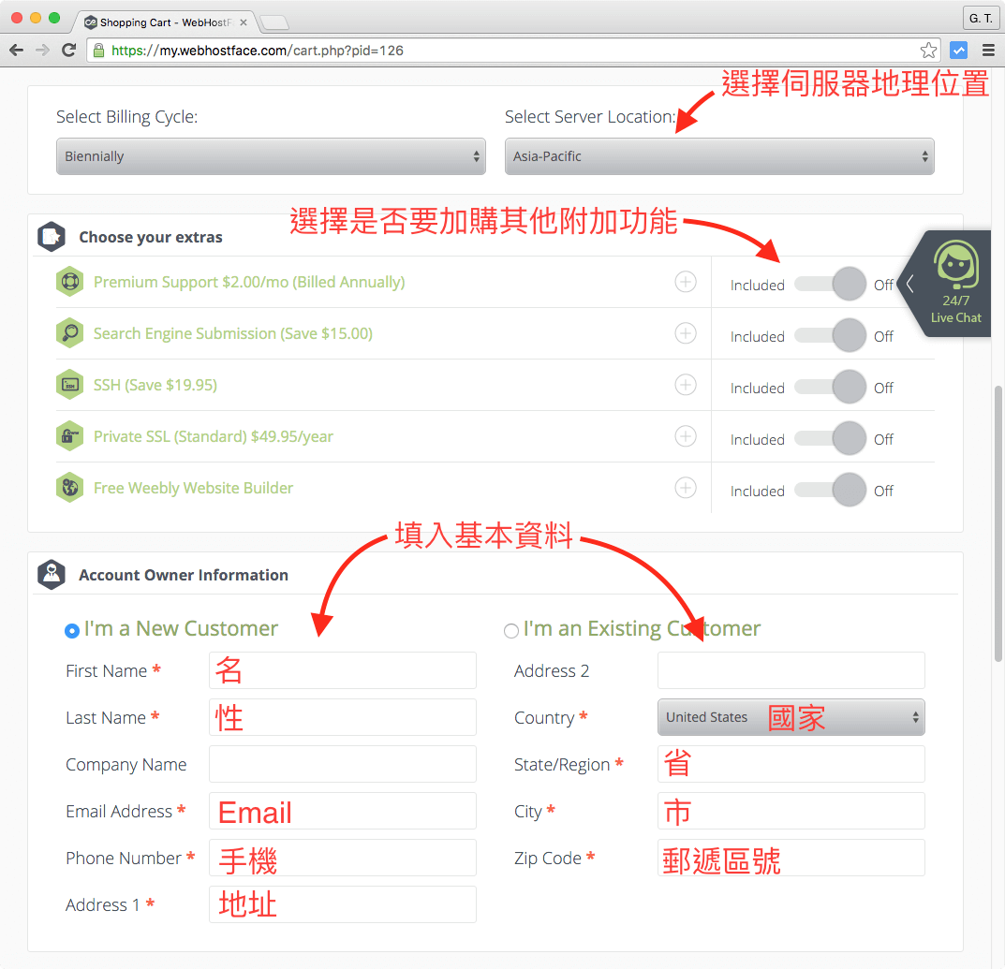Expand the Server Location dropdown
The height and width of the screenshot is (969, 1005).
pyautogui.click(x=718, y=156)
